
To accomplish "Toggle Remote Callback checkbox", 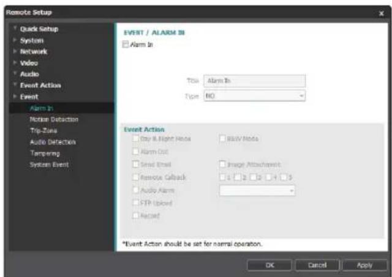I will pyautogui.click(x=135, y=177).
